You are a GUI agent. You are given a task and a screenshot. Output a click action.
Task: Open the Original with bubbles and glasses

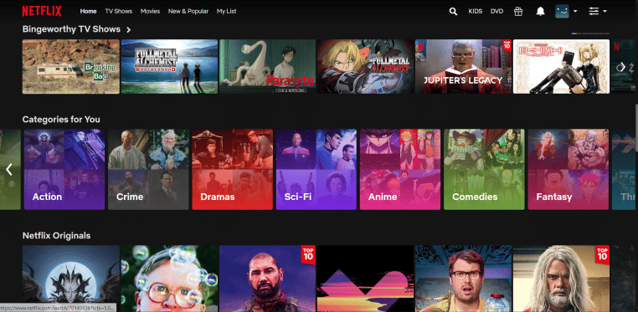coord(169,279)
